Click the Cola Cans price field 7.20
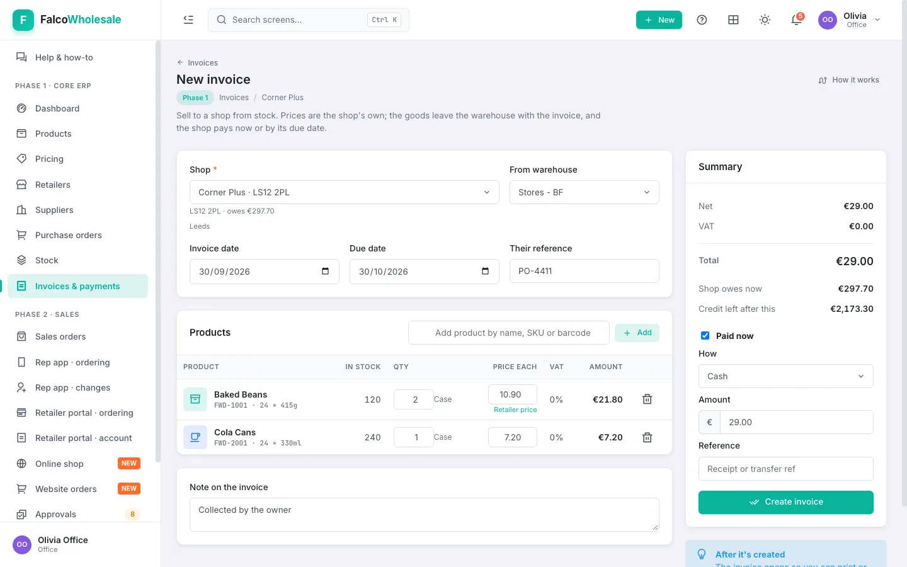Screen dimensions: 907x567 (513, 437)
